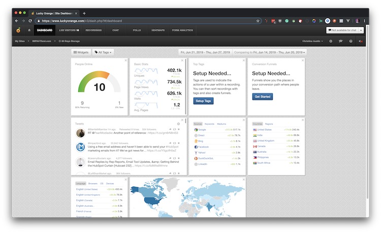This screenshot has height=233, width=381.
Task: Click the Not available for chat button
Action: 342,30
